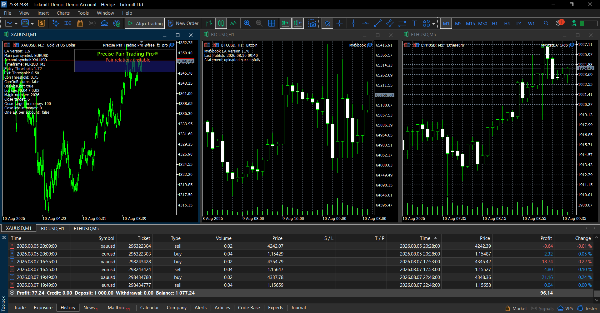Switch to the Journal tab

[298, 308]
